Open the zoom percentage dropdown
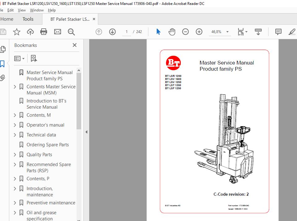The height and width of the screenshot is (221, 297). [227, 32]
